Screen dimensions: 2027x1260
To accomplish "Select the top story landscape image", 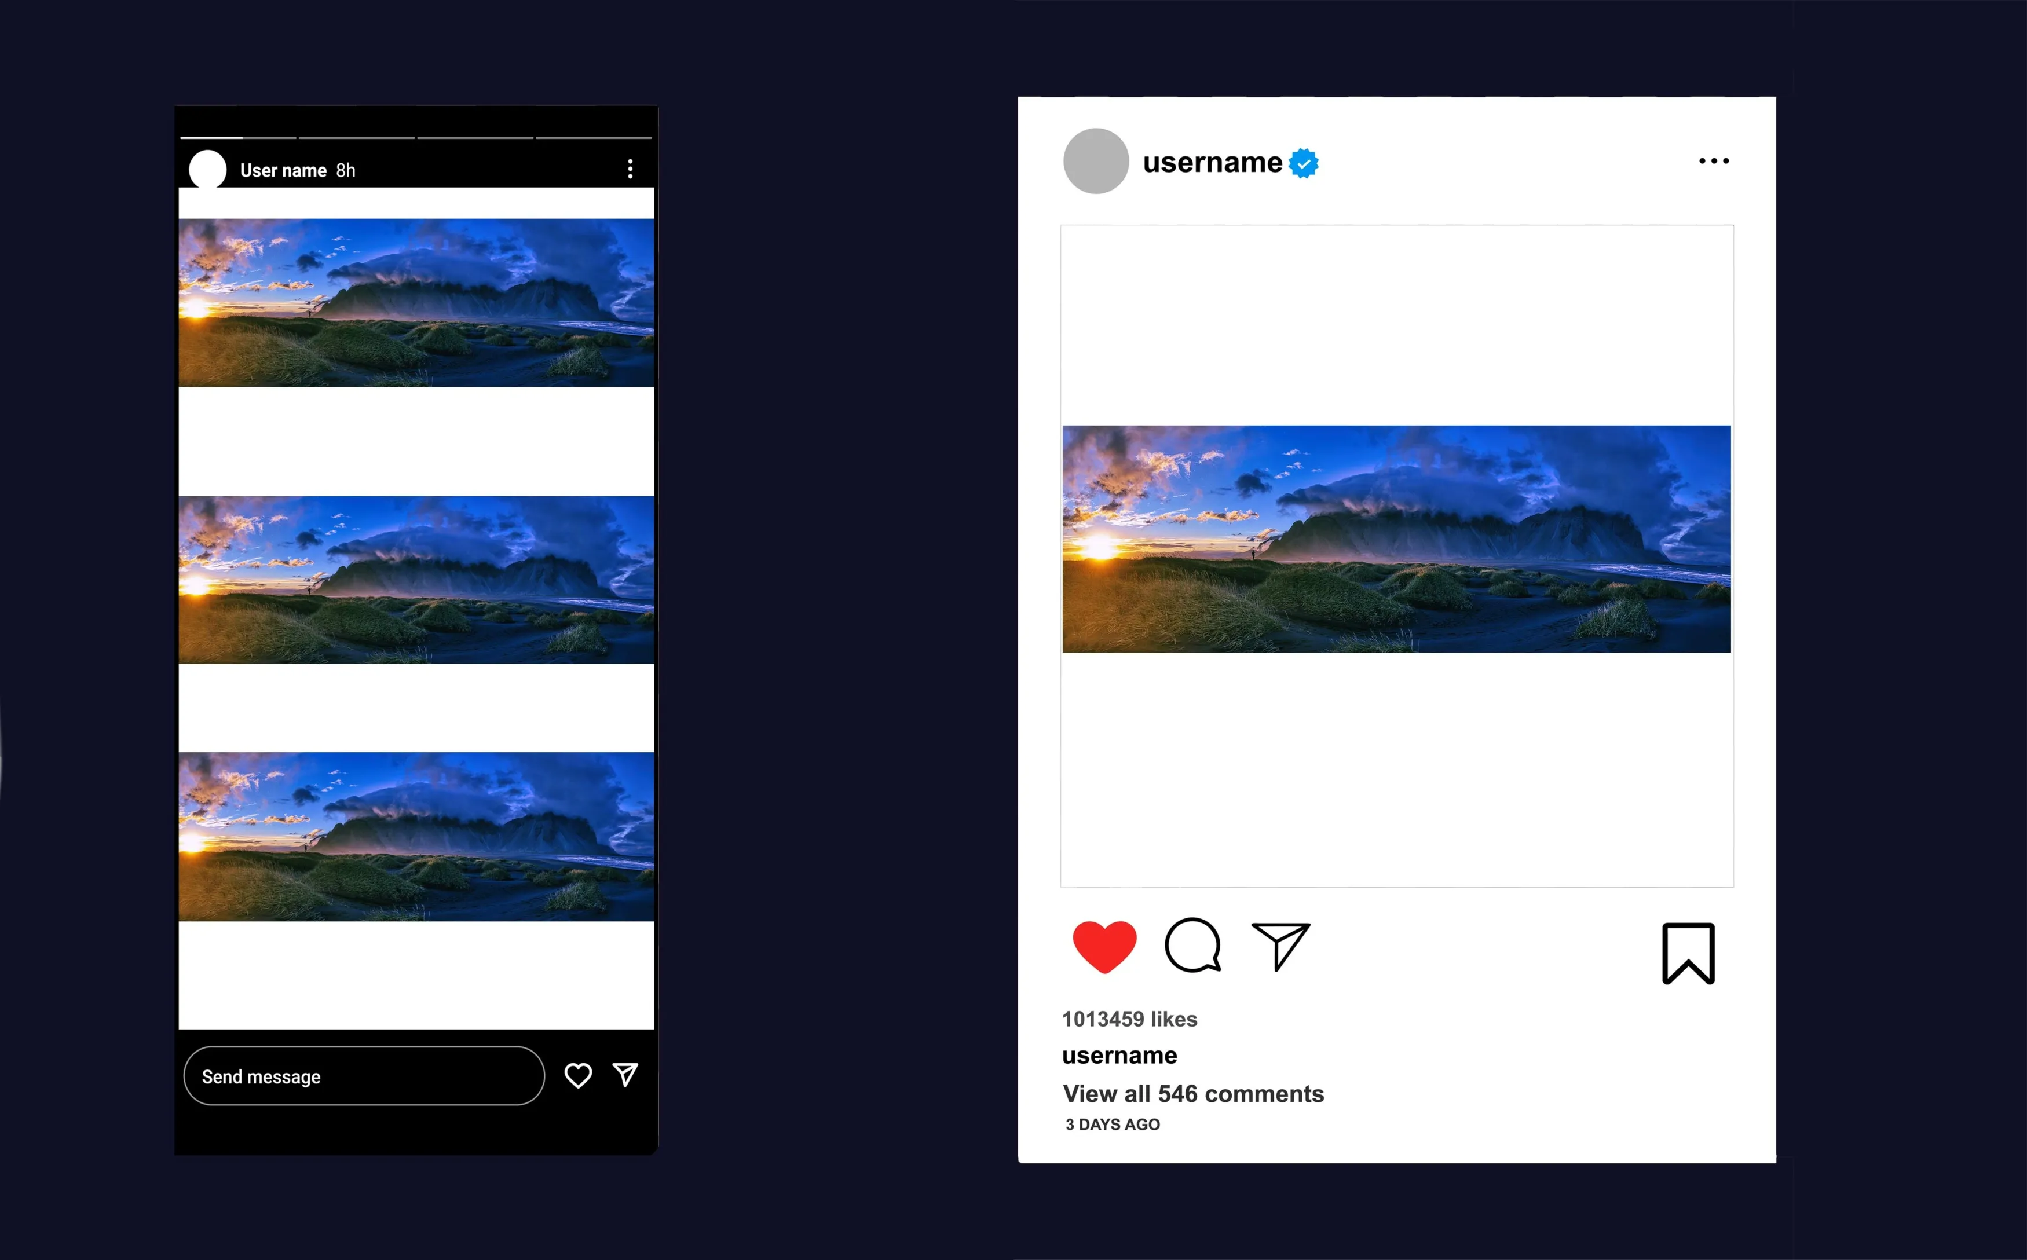I will point(416,302).
